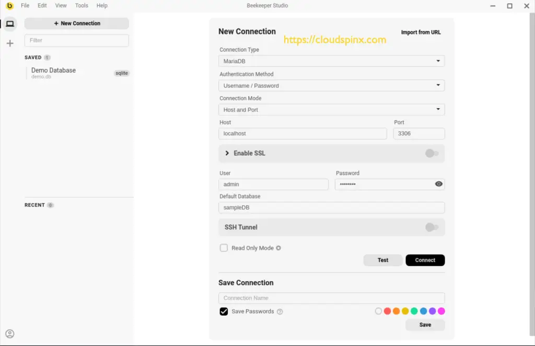Toggle the Enable SSL switch
Screen dimensions: 535x346
coord(432,153)
